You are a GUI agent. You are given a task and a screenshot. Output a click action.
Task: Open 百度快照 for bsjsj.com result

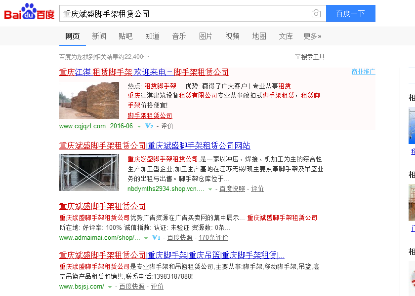click(132, 287)
